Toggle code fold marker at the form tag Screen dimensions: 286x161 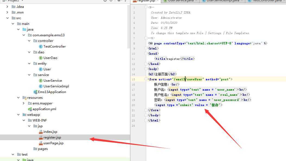[146, 79]
